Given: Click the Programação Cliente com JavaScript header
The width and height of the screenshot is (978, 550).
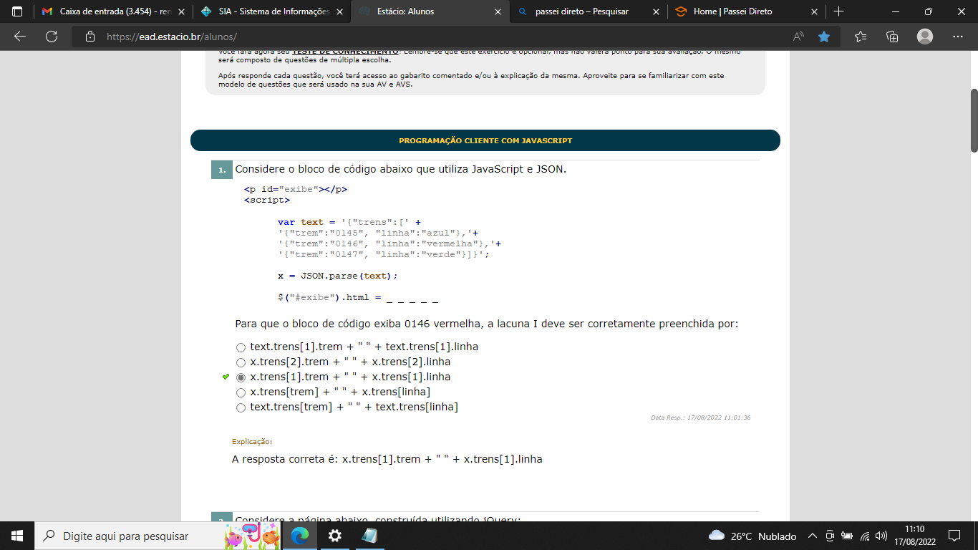Looking at the screenshot, I should pyautogui.click(x=485, y=140).
